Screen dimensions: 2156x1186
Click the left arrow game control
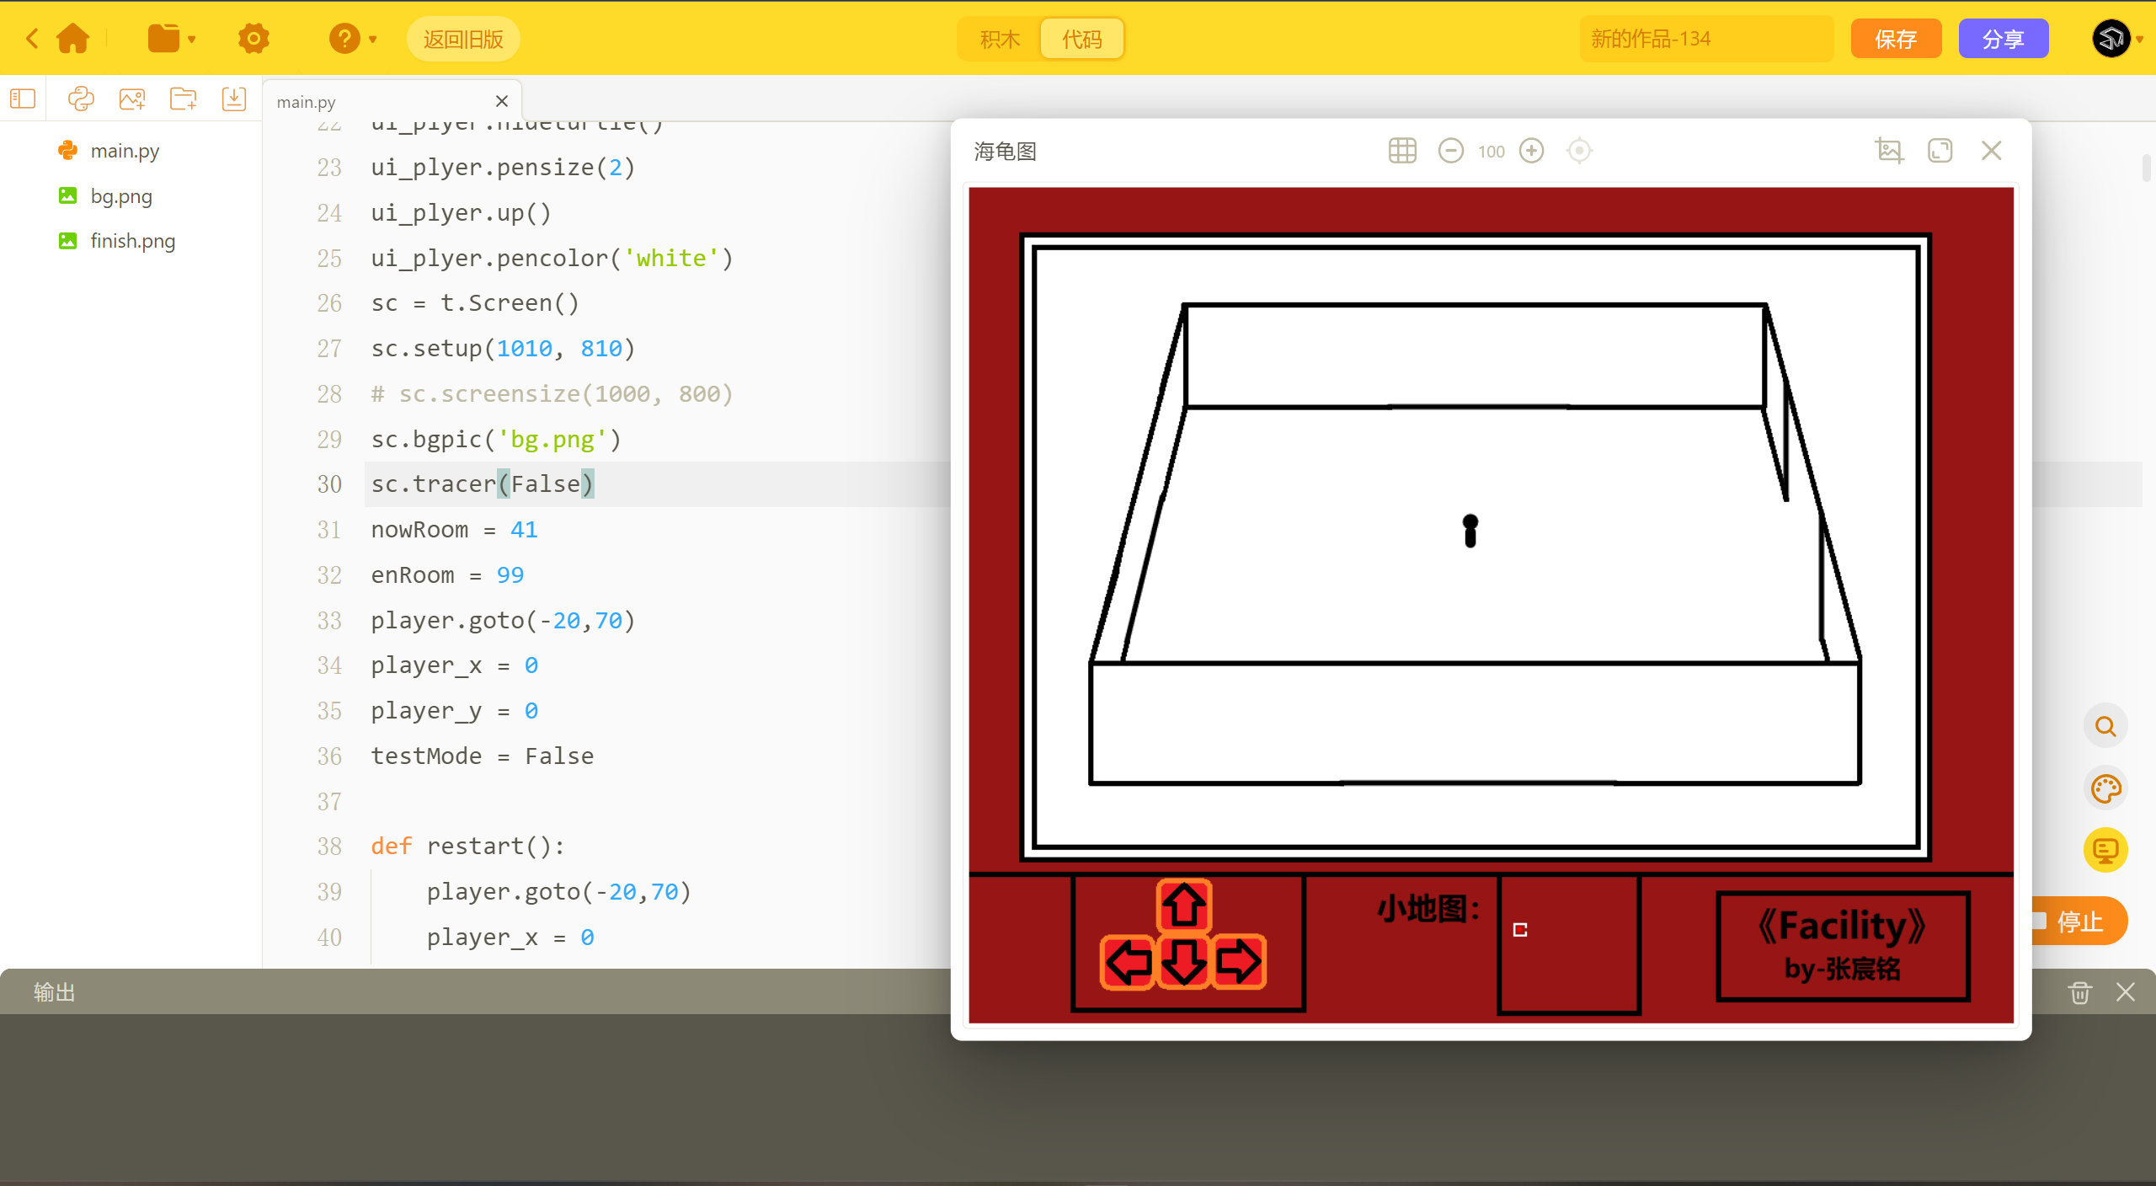tap(1129, 961)
